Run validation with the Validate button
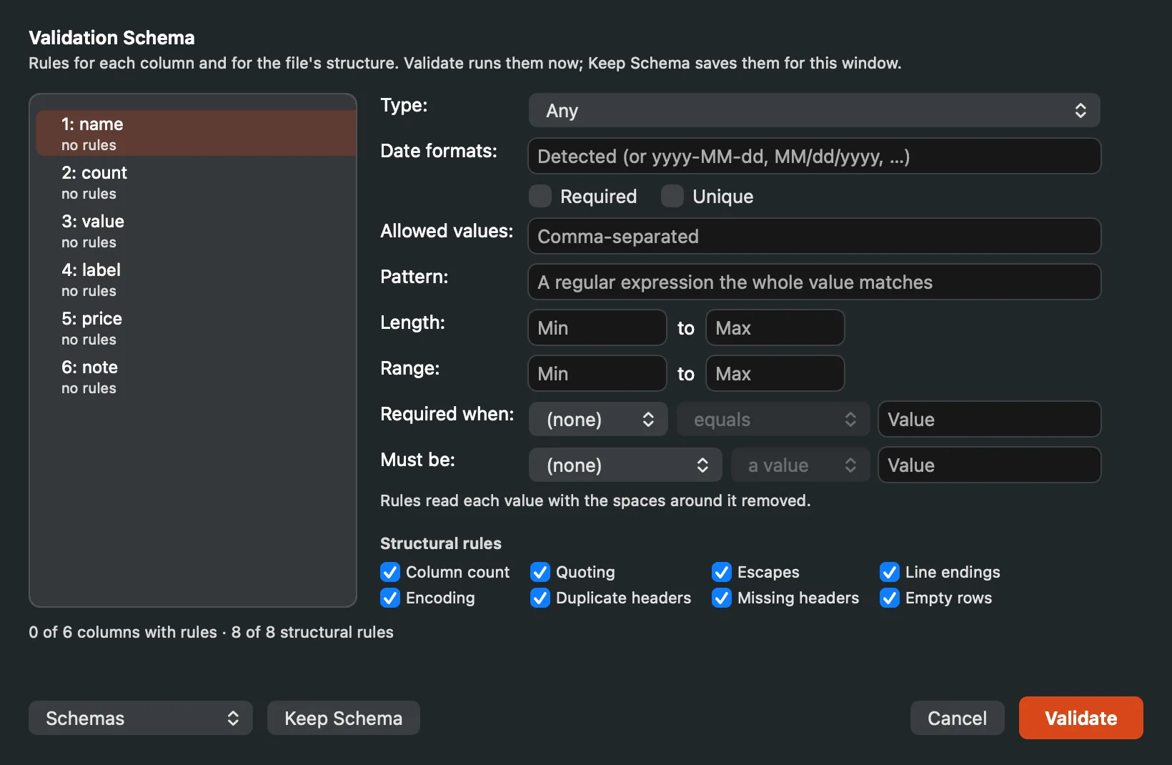The image size is (1172, 765). pos(1081,718)
